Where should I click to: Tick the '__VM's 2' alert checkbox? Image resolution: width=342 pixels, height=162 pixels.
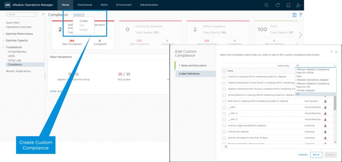pos(224,113)
